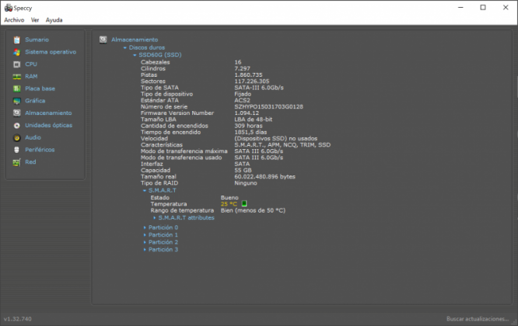Screen dimensions: 518x326
Task: Expand S.M.A.R.T attributes
Action: (x=155, y=218)
